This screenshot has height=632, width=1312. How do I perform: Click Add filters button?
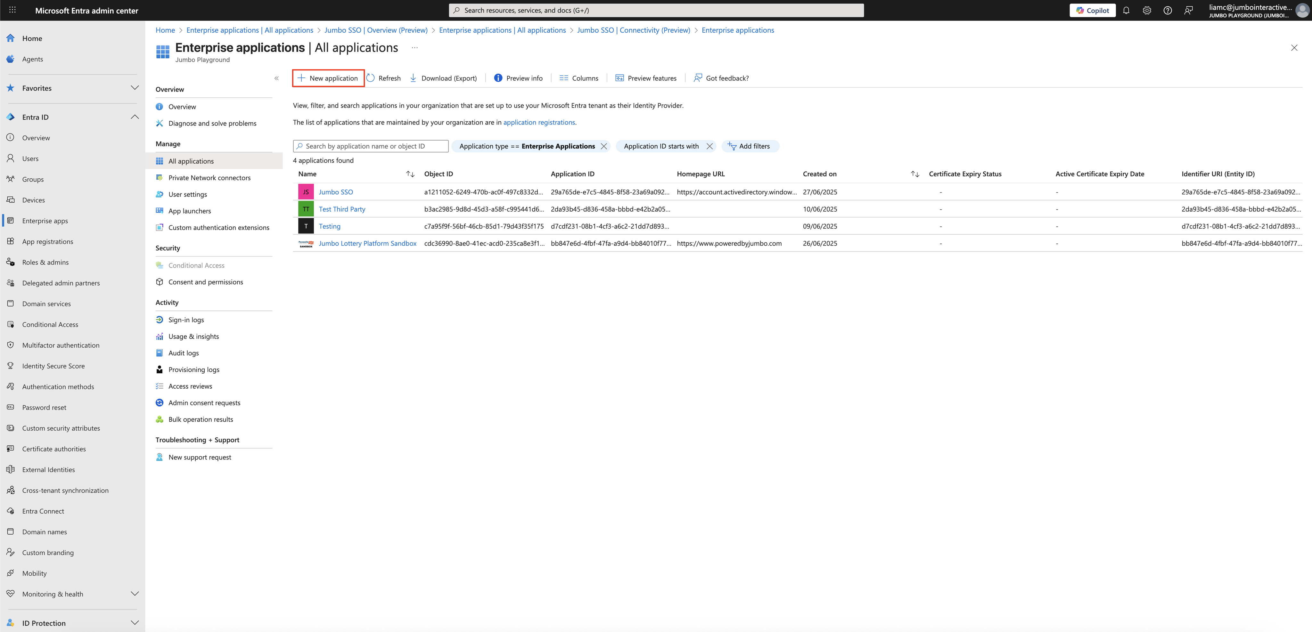(750, 146)
